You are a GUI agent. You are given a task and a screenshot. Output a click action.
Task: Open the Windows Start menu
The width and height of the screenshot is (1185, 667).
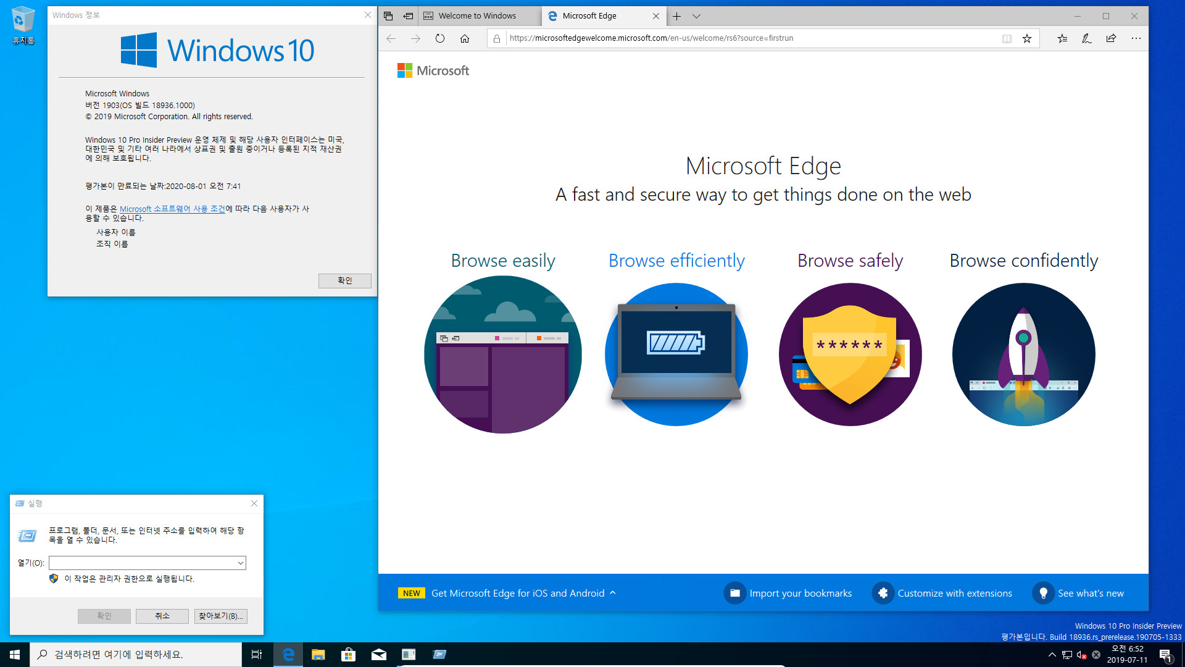pyautogui.click(x=15, y=655)
